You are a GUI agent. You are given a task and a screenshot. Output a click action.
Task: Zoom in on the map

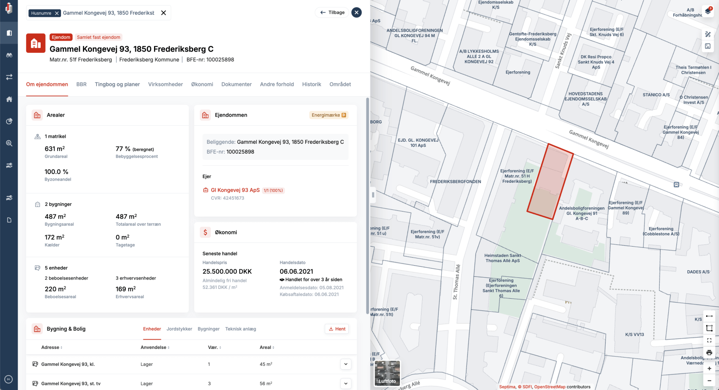709,368
